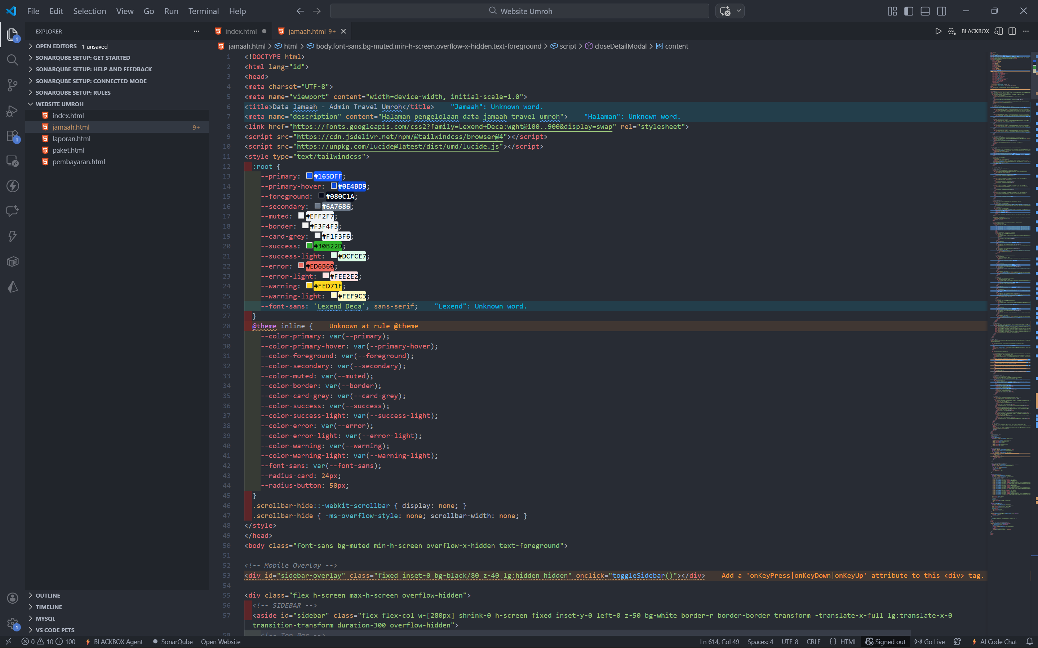The image size is (1038, 648).
Task: Click the --primary #165DFF color swatch
Action: click(309, 176)
